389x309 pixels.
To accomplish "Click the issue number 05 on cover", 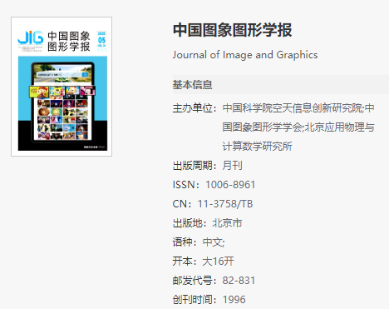I will (x=101, y=40).
